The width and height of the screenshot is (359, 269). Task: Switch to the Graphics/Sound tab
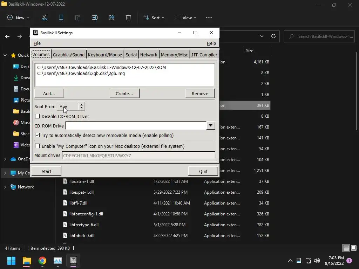click(x=69, y=55)
